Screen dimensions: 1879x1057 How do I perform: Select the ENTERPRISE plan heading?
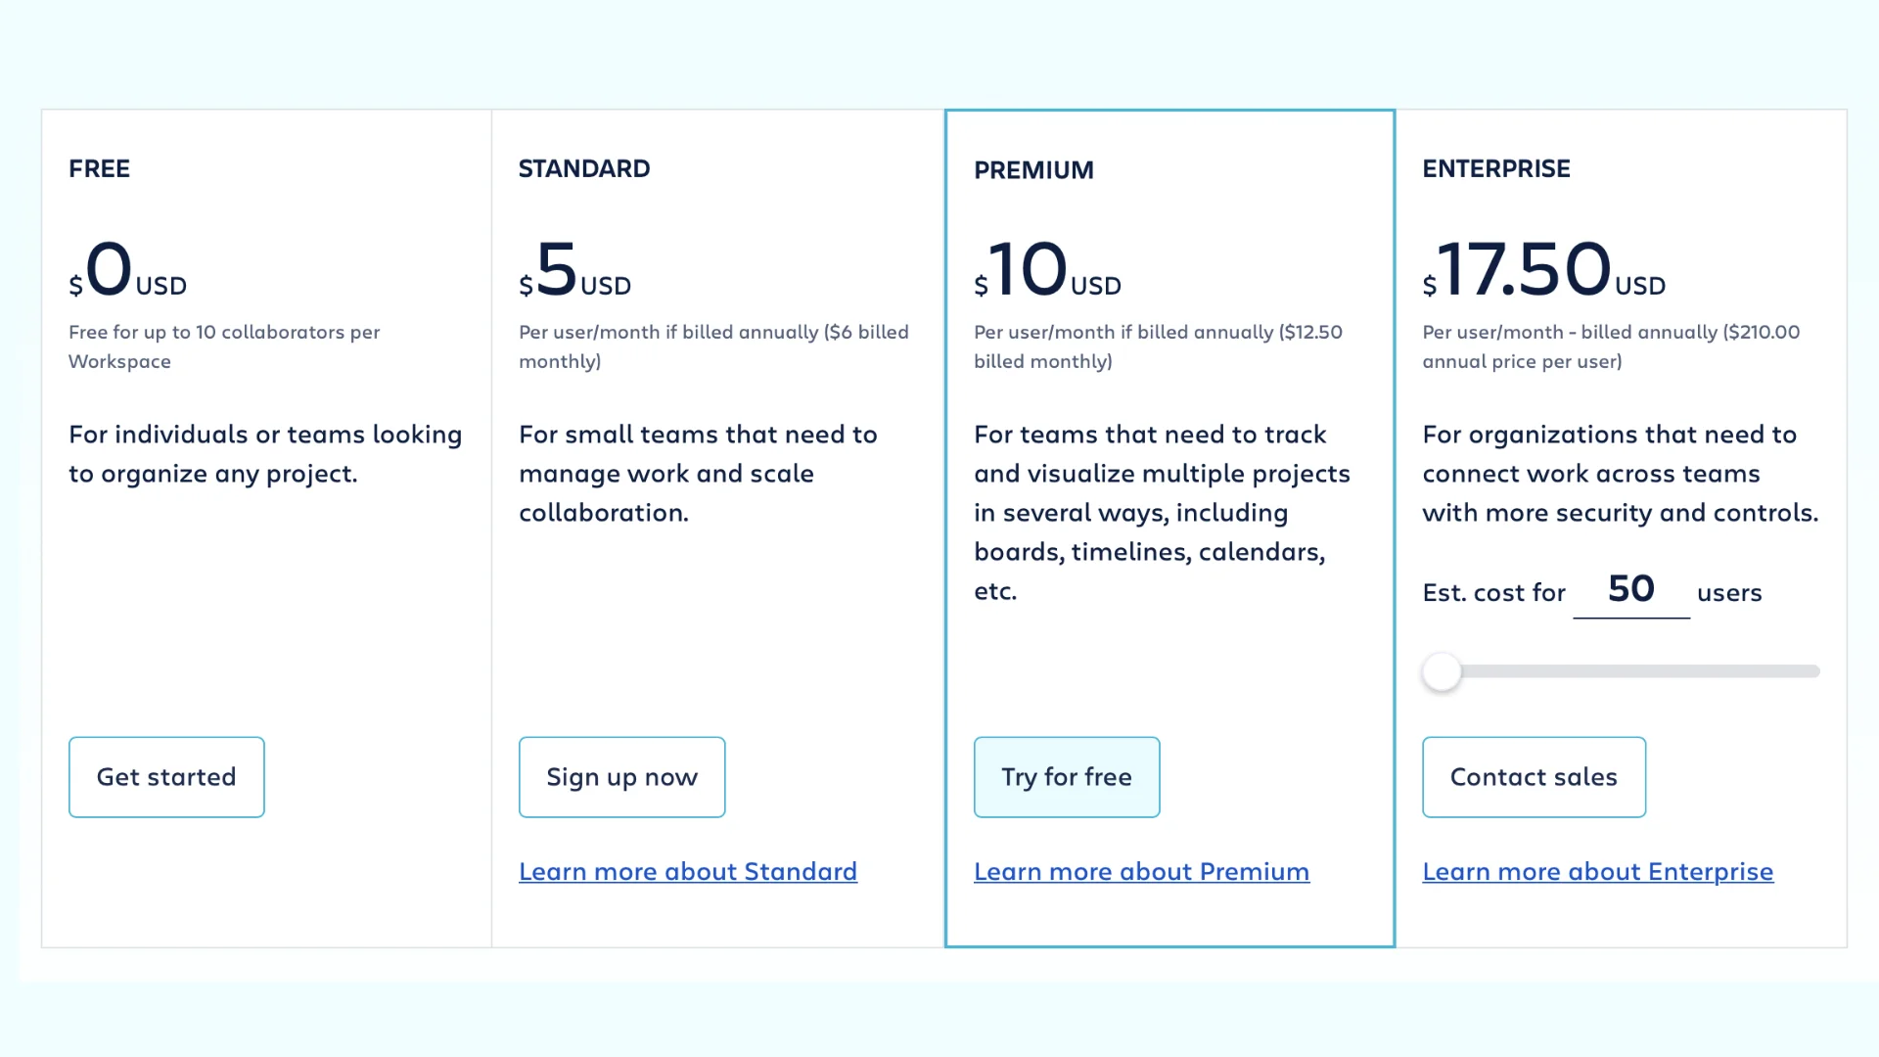pos(1495,168)
